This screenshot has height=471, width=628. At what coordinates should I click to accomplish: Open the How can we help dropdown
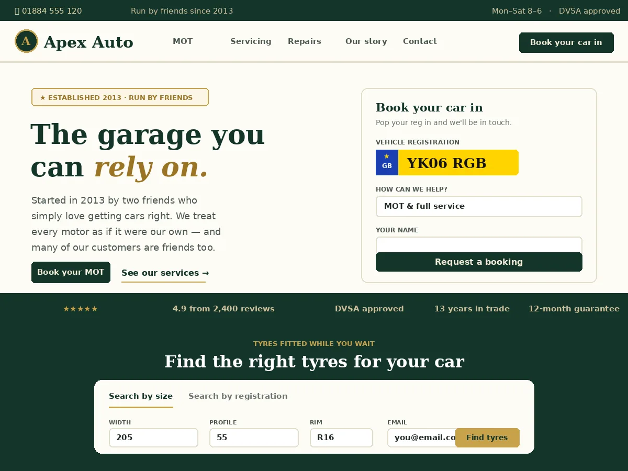[x=479, y=206]
